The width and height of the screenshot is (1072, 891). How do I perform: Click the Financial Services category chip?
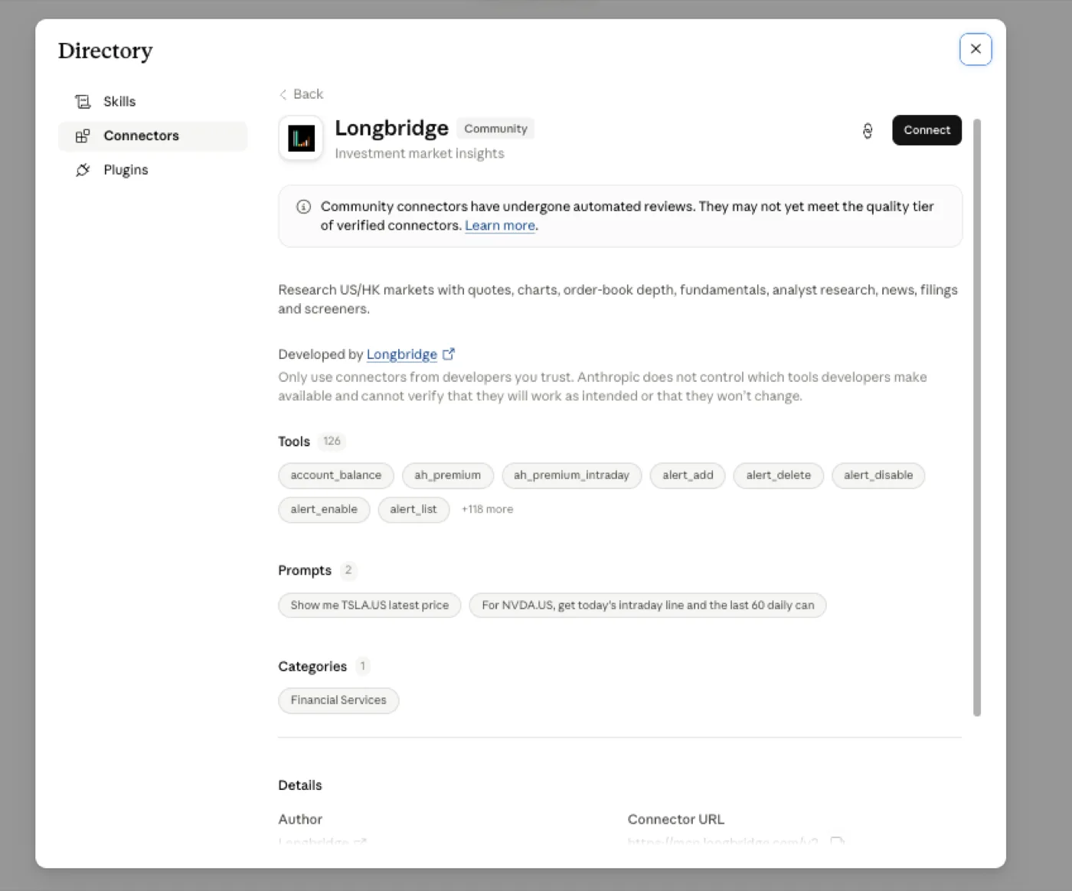point(338,700)
